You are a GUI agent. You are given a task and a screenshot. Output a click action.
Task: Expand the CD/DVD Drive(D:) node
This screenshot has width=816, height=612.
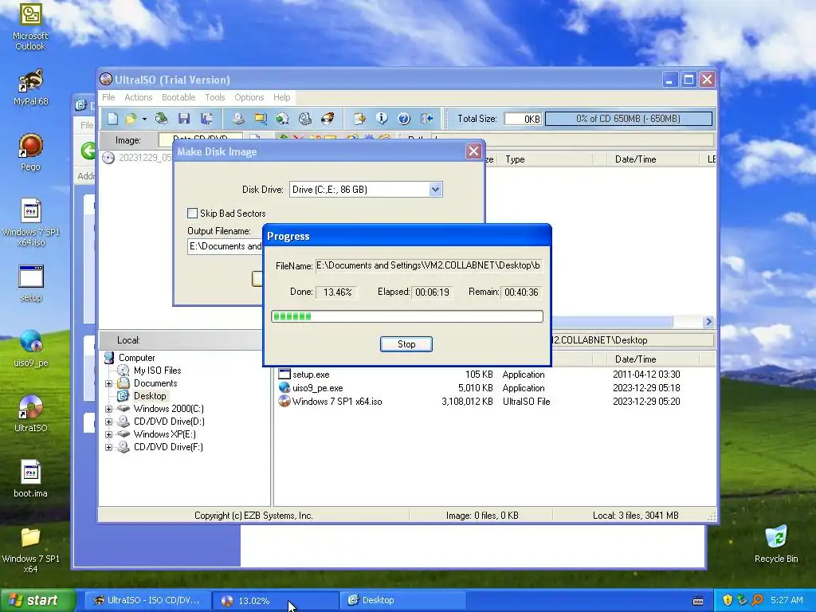tap(108, 422)
